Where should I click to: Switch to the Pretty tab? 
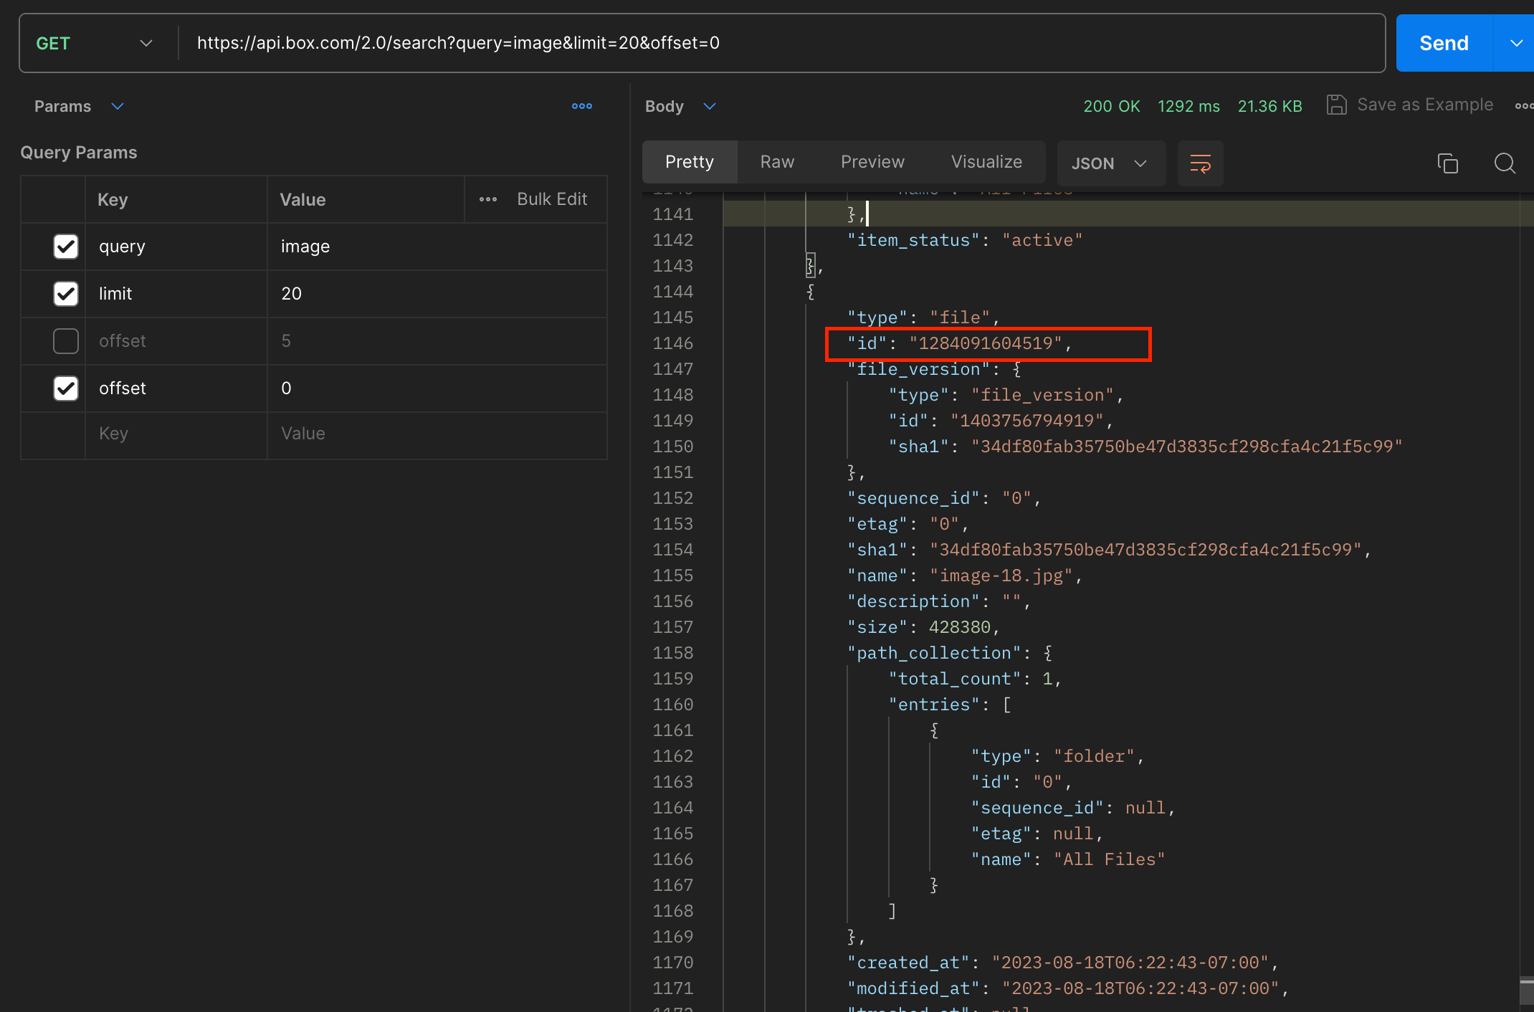pyautogui.click(x=690, y=162)
